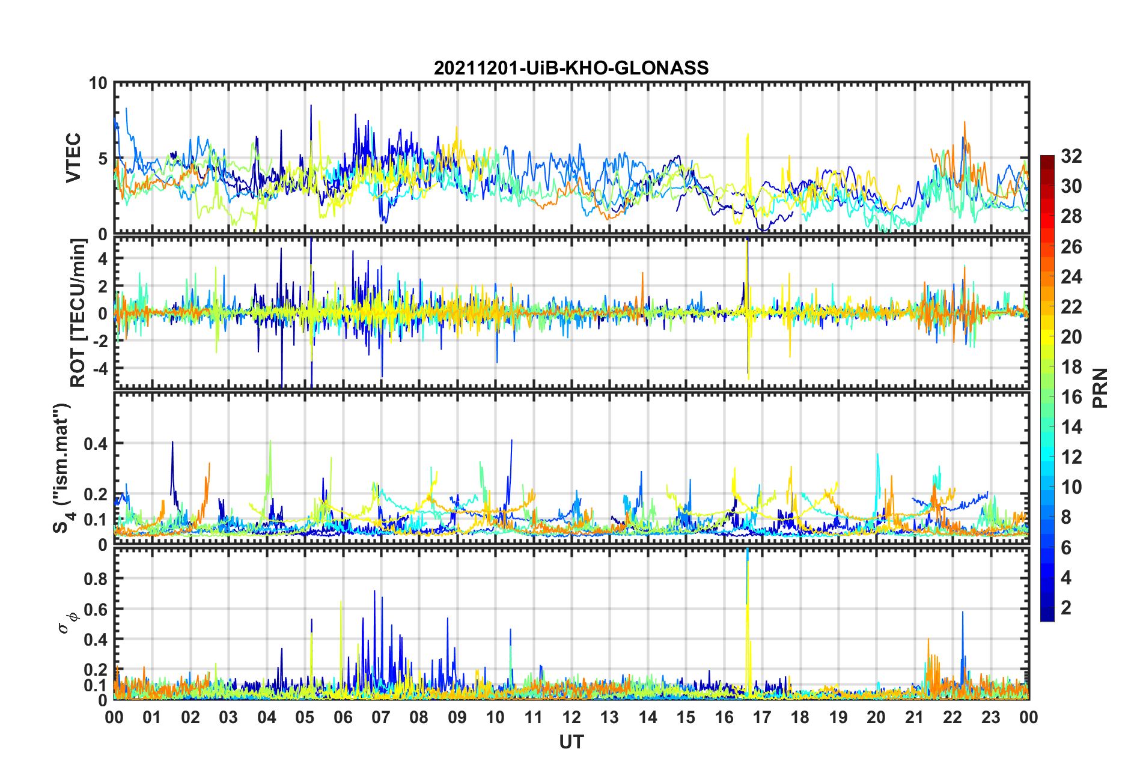Select the VTEC y-axis label

pos(73,158)
